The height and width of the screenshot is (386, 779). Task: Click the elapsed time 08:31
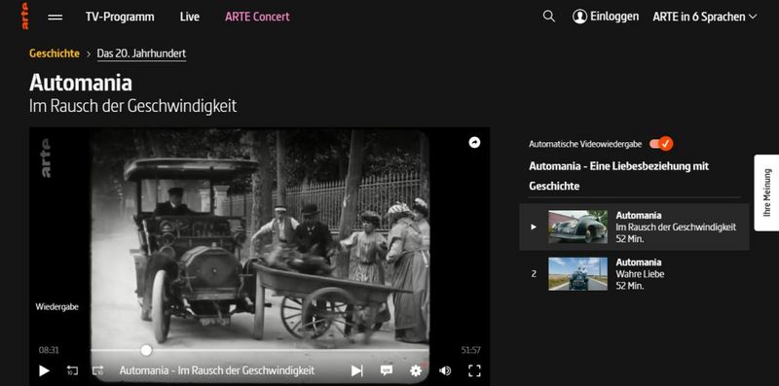point(49,350)
